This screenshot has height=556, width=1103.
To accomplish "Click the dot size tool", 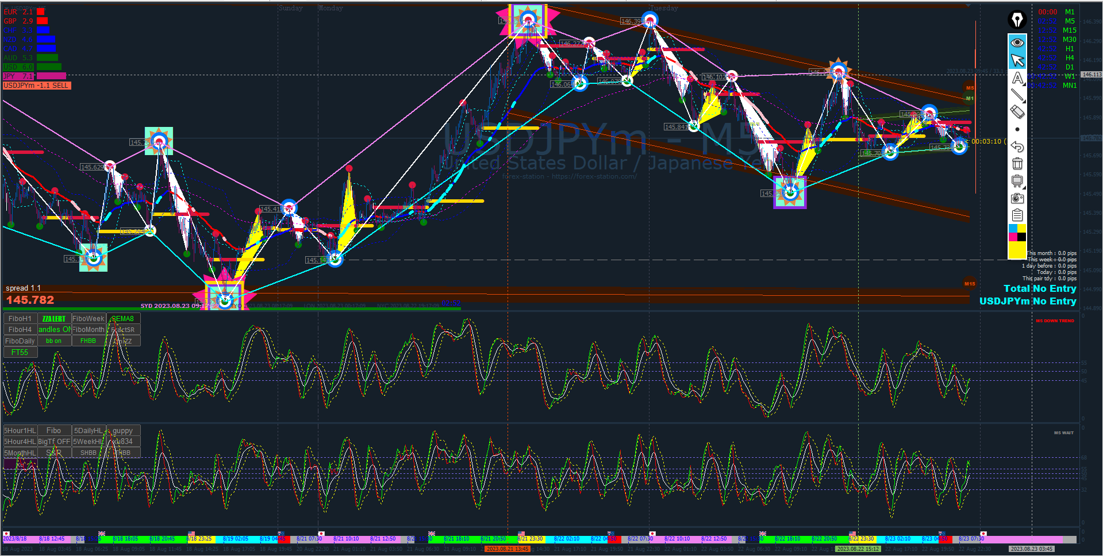I will pos(1017,129).
